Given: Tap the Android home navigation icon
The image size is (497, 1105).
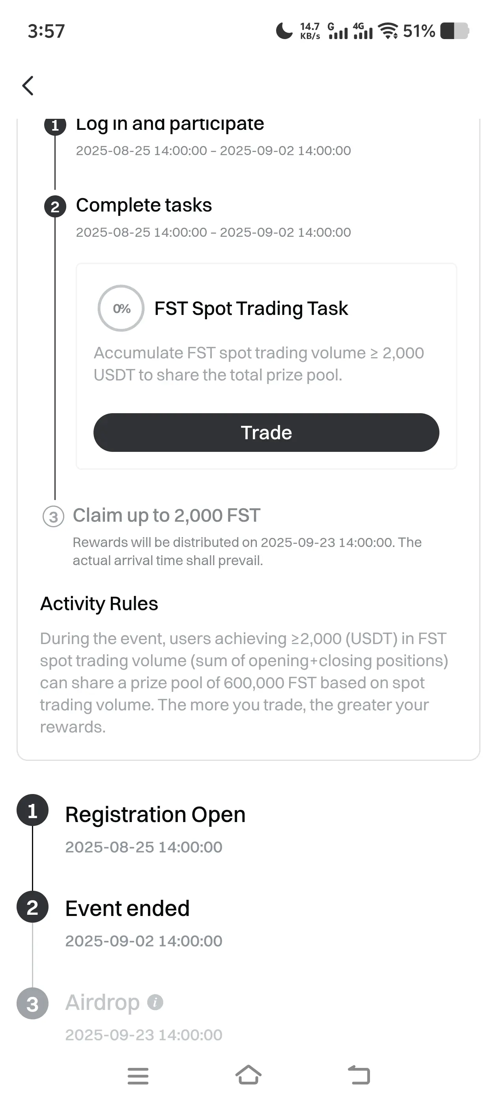Looking at the screenshot, I should [x=248, y=1075].
